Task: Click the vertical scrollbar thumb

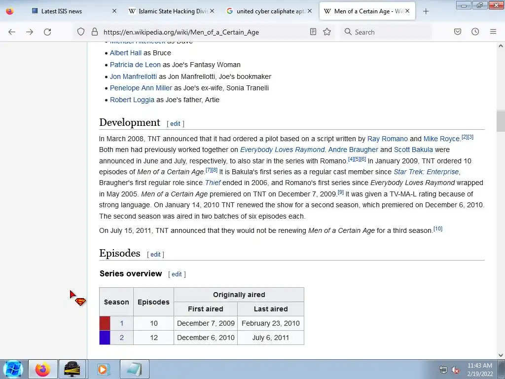Action: (x=501, y=121)
